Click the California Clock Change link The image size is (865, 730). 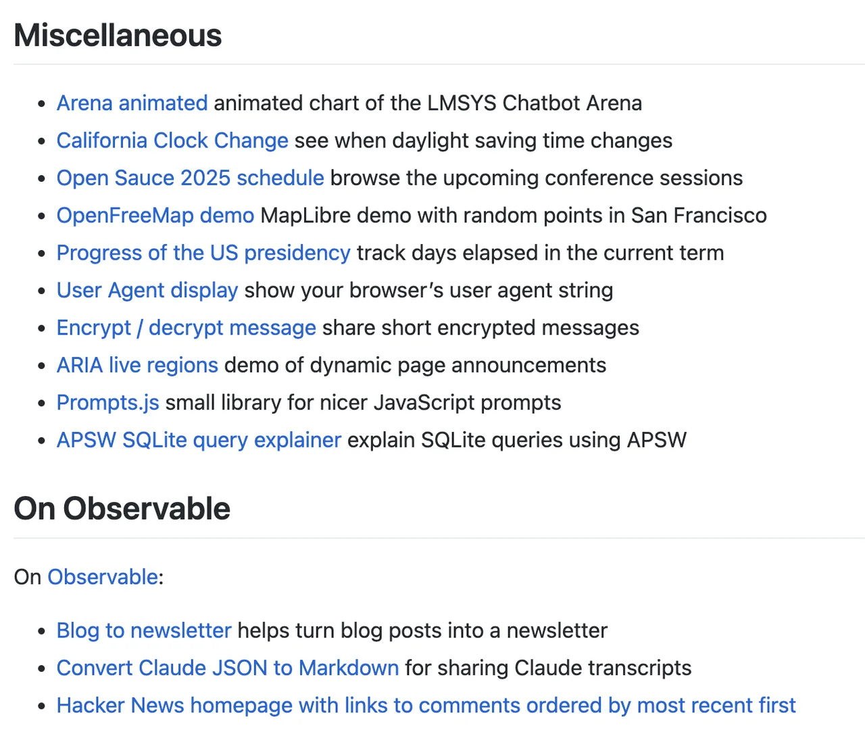click(x=172, y=141)
